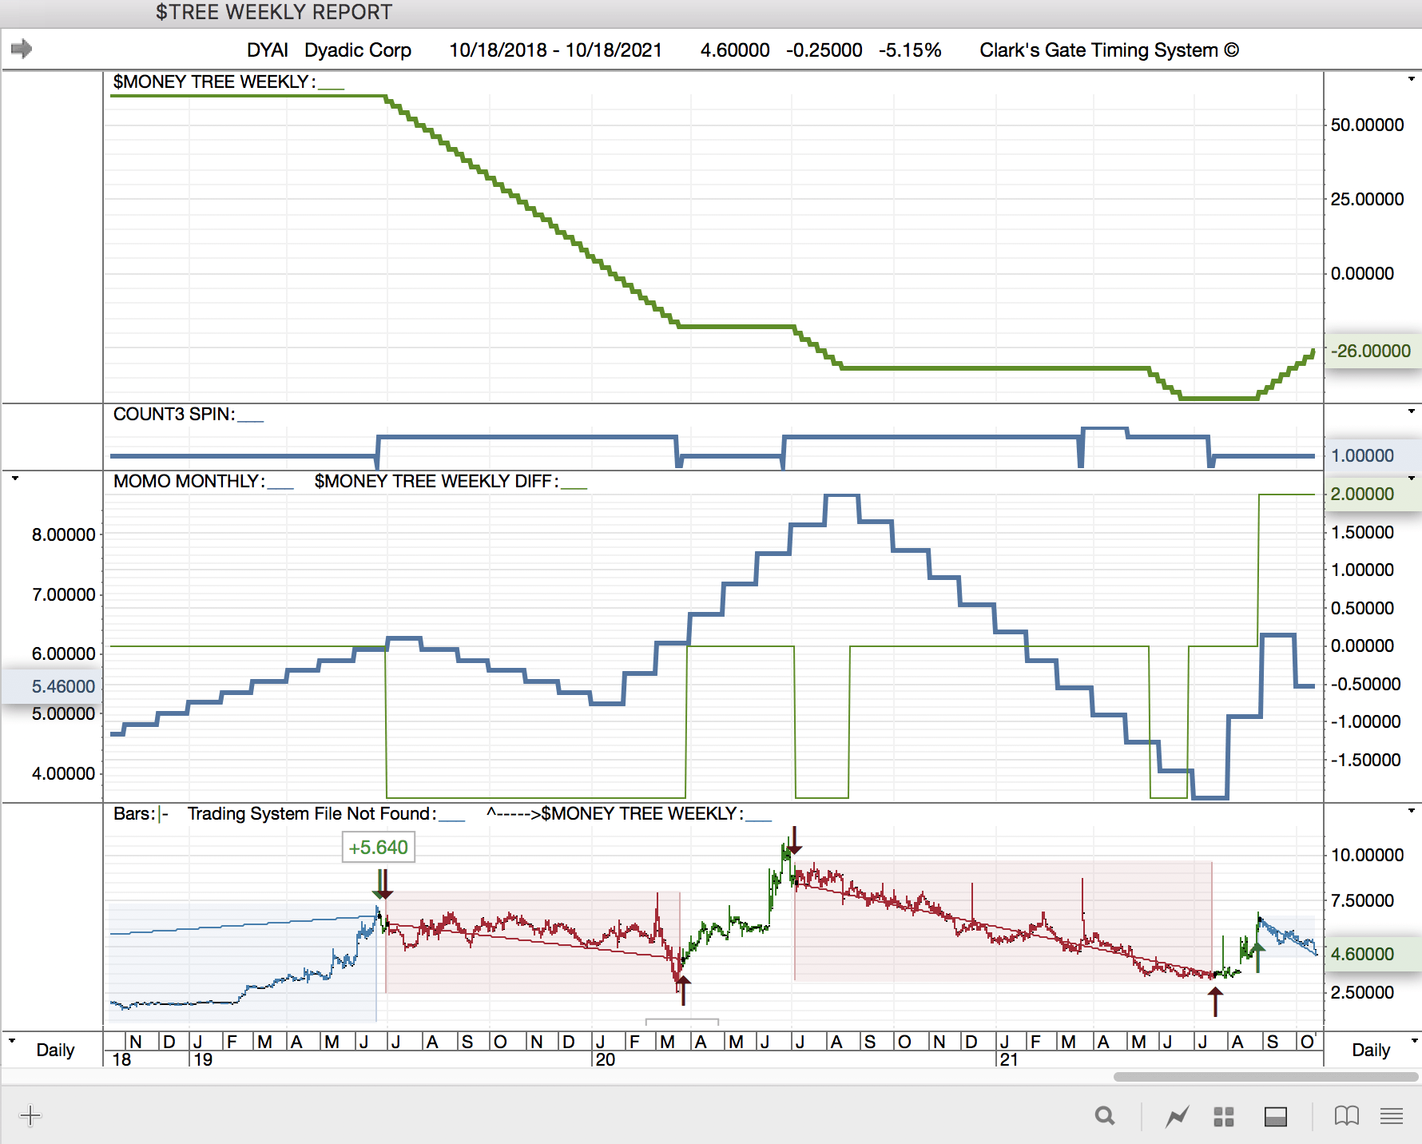Click the MOMO MONTHLY indicator label
Screen dimensions: 1422x1144
[x=189, y=481]
